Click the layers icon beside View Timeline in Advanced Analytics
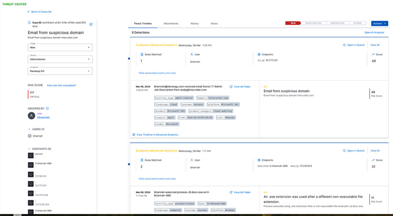The height and width of the screenshot is (216, 393). click(134, 135)
